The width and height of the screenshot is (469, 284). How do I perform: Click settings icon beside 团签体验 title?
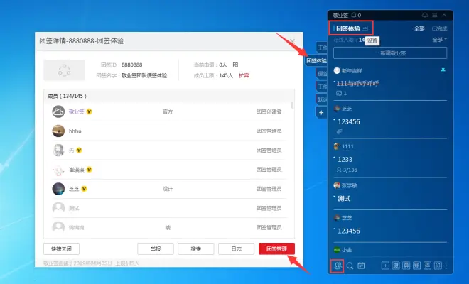365,28
